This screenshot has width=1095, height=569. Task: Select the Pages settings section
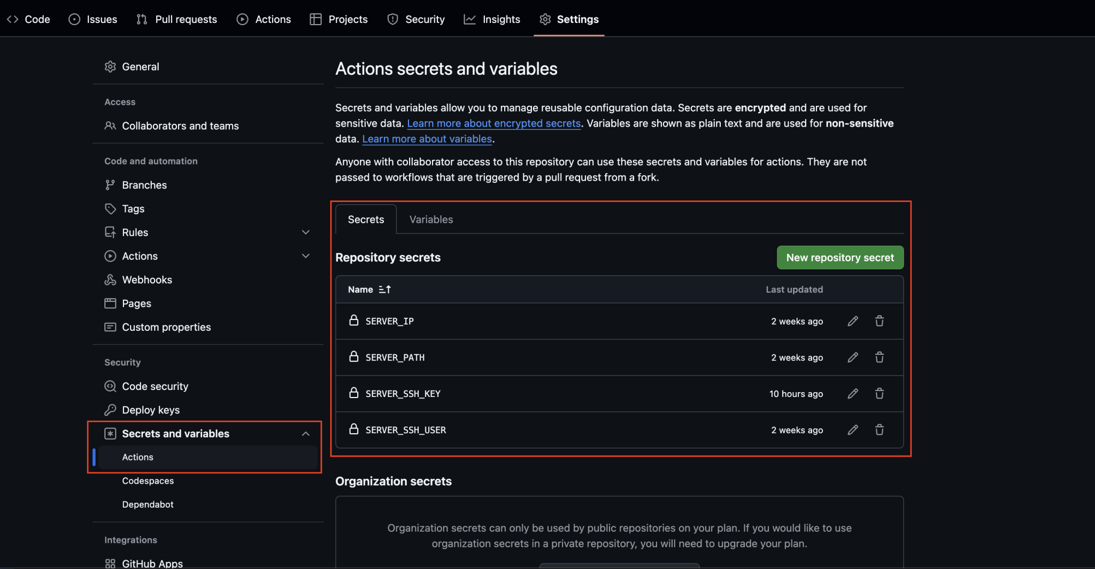click(x=136, y=303)
